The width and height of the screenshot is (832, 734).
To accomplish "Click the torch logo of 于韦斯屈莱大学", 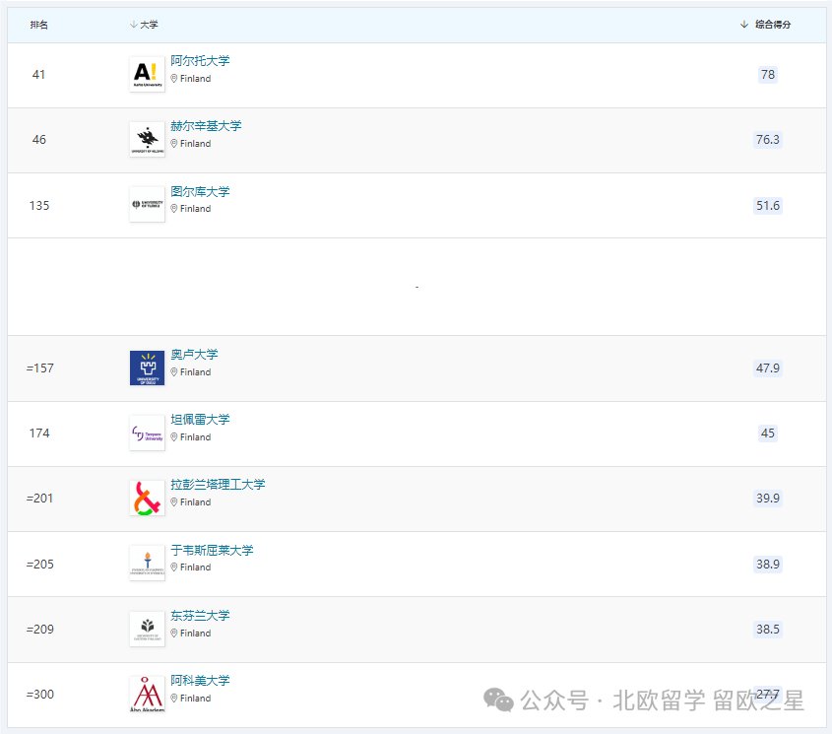I will pyautogui.click(x=147, y=564).
